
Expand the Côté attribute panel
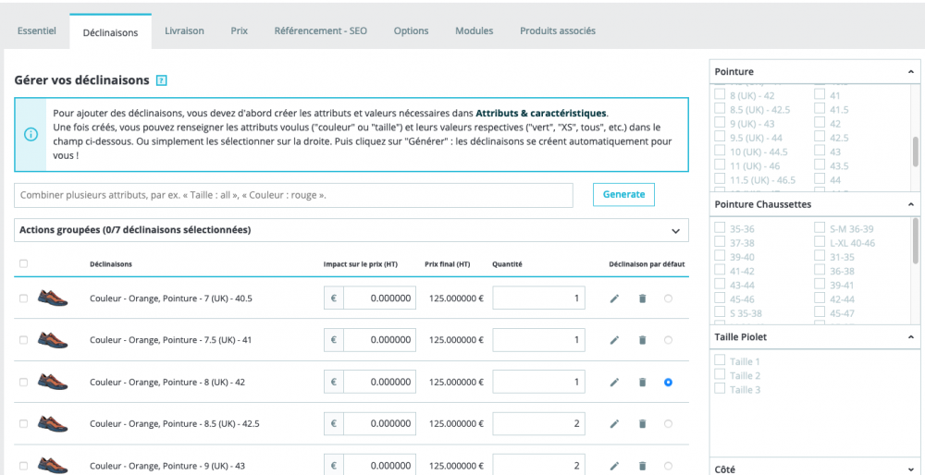(911, 469)
